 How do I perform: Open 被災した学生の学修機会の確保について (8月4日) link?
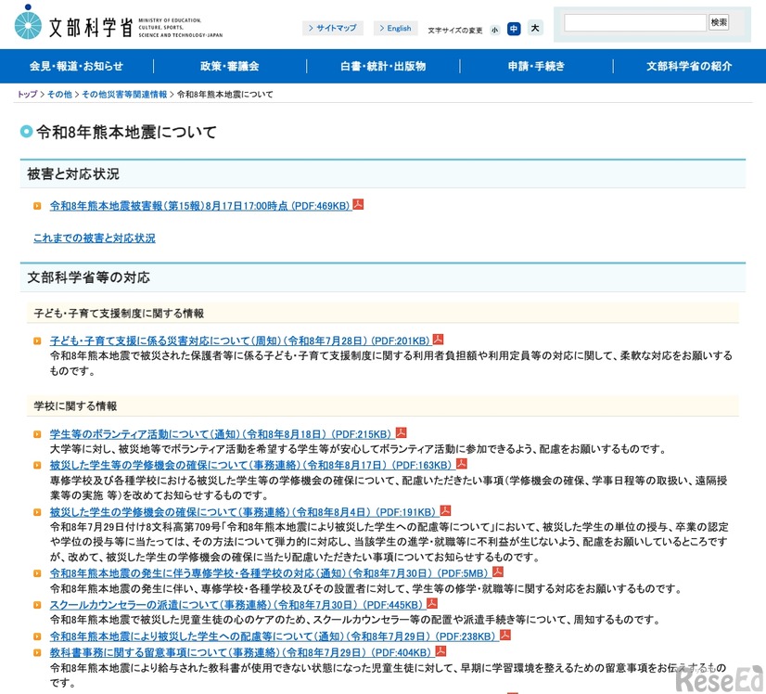tap(243, 512)
